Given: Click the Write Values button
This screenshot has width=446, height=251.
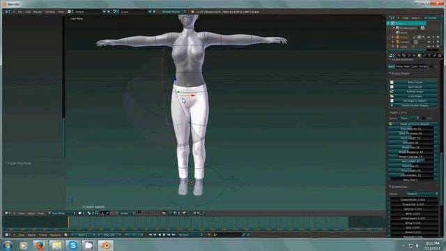Looking at the screenshot, I should pos(415,82).
